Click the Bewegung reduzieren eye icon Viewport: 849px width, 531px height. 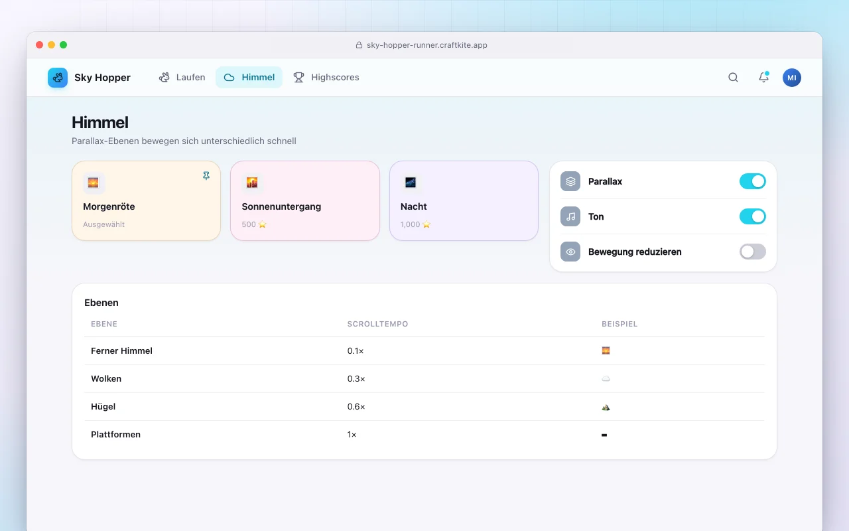[x=570, y=252]
